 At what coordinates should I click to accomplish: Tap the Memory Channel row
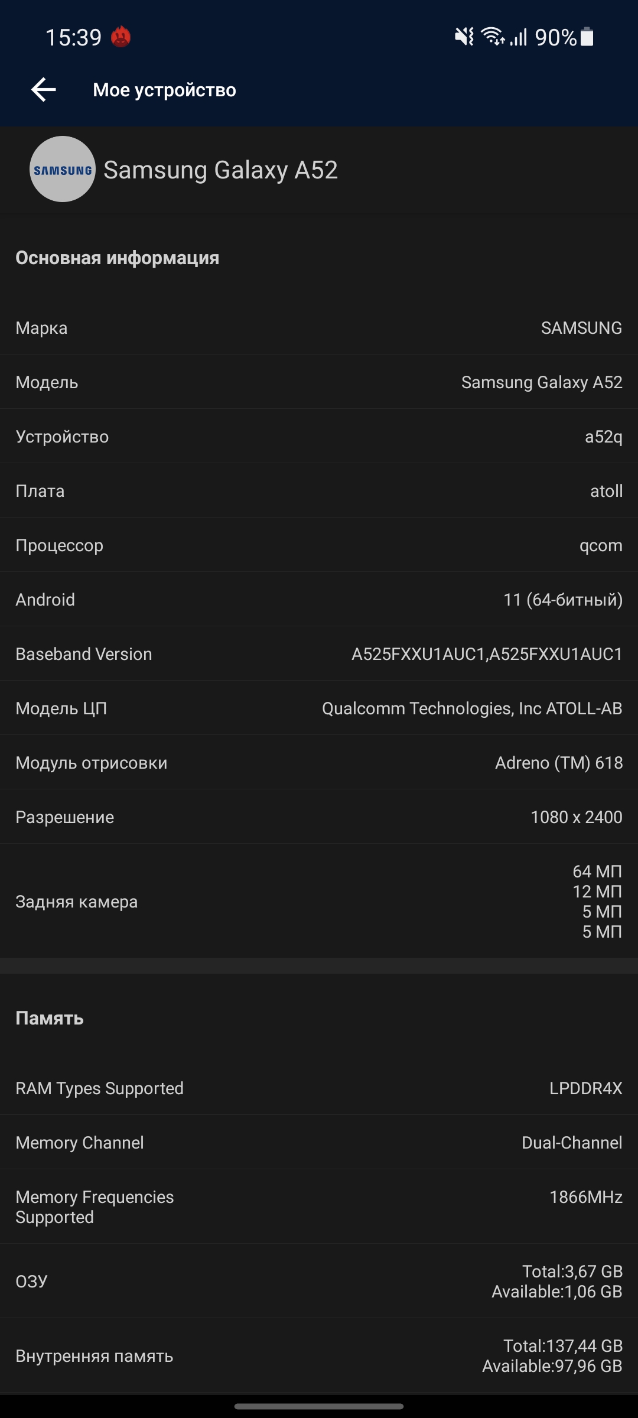pos(319,1143)
